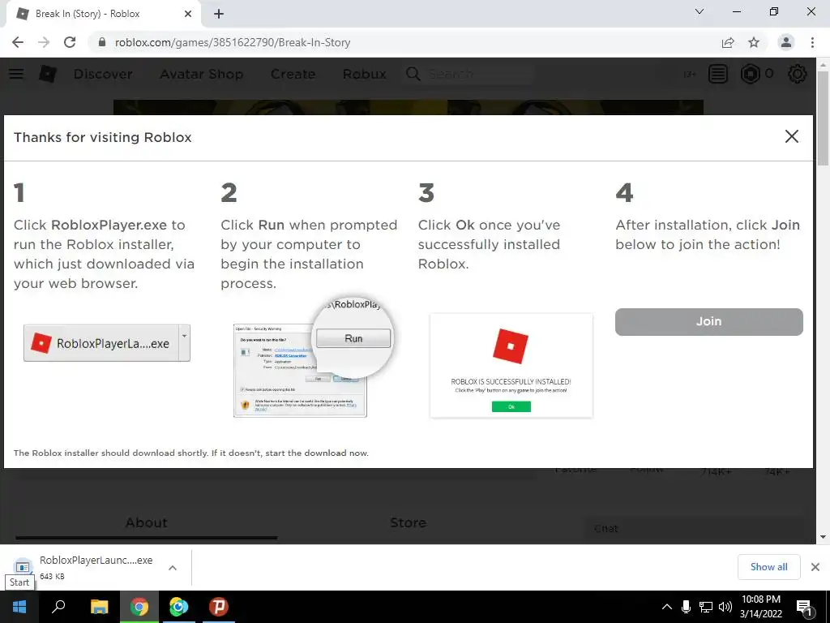Open the Windows notification center

click(x=805, y=607)
